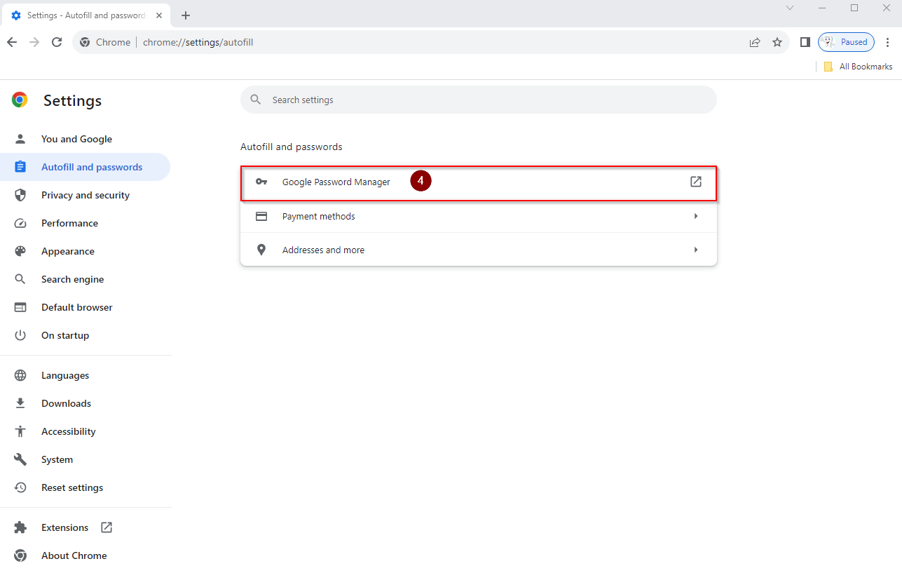This screenshot has height=573, width=902.
Task: Open the Addresses and more row
Action: pyautogui.click(x=479, y=250)
